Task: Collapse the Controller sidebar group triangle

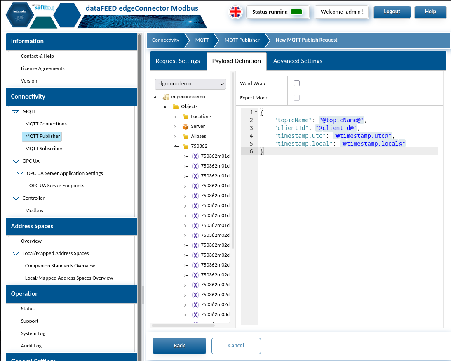Action: point(16,198)
